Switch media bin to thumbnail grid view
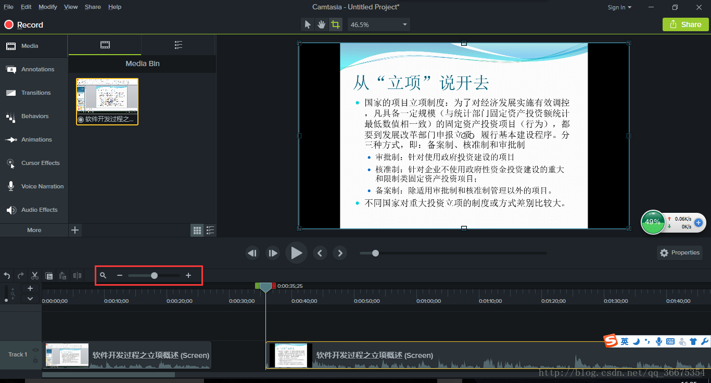 (197, 230)
